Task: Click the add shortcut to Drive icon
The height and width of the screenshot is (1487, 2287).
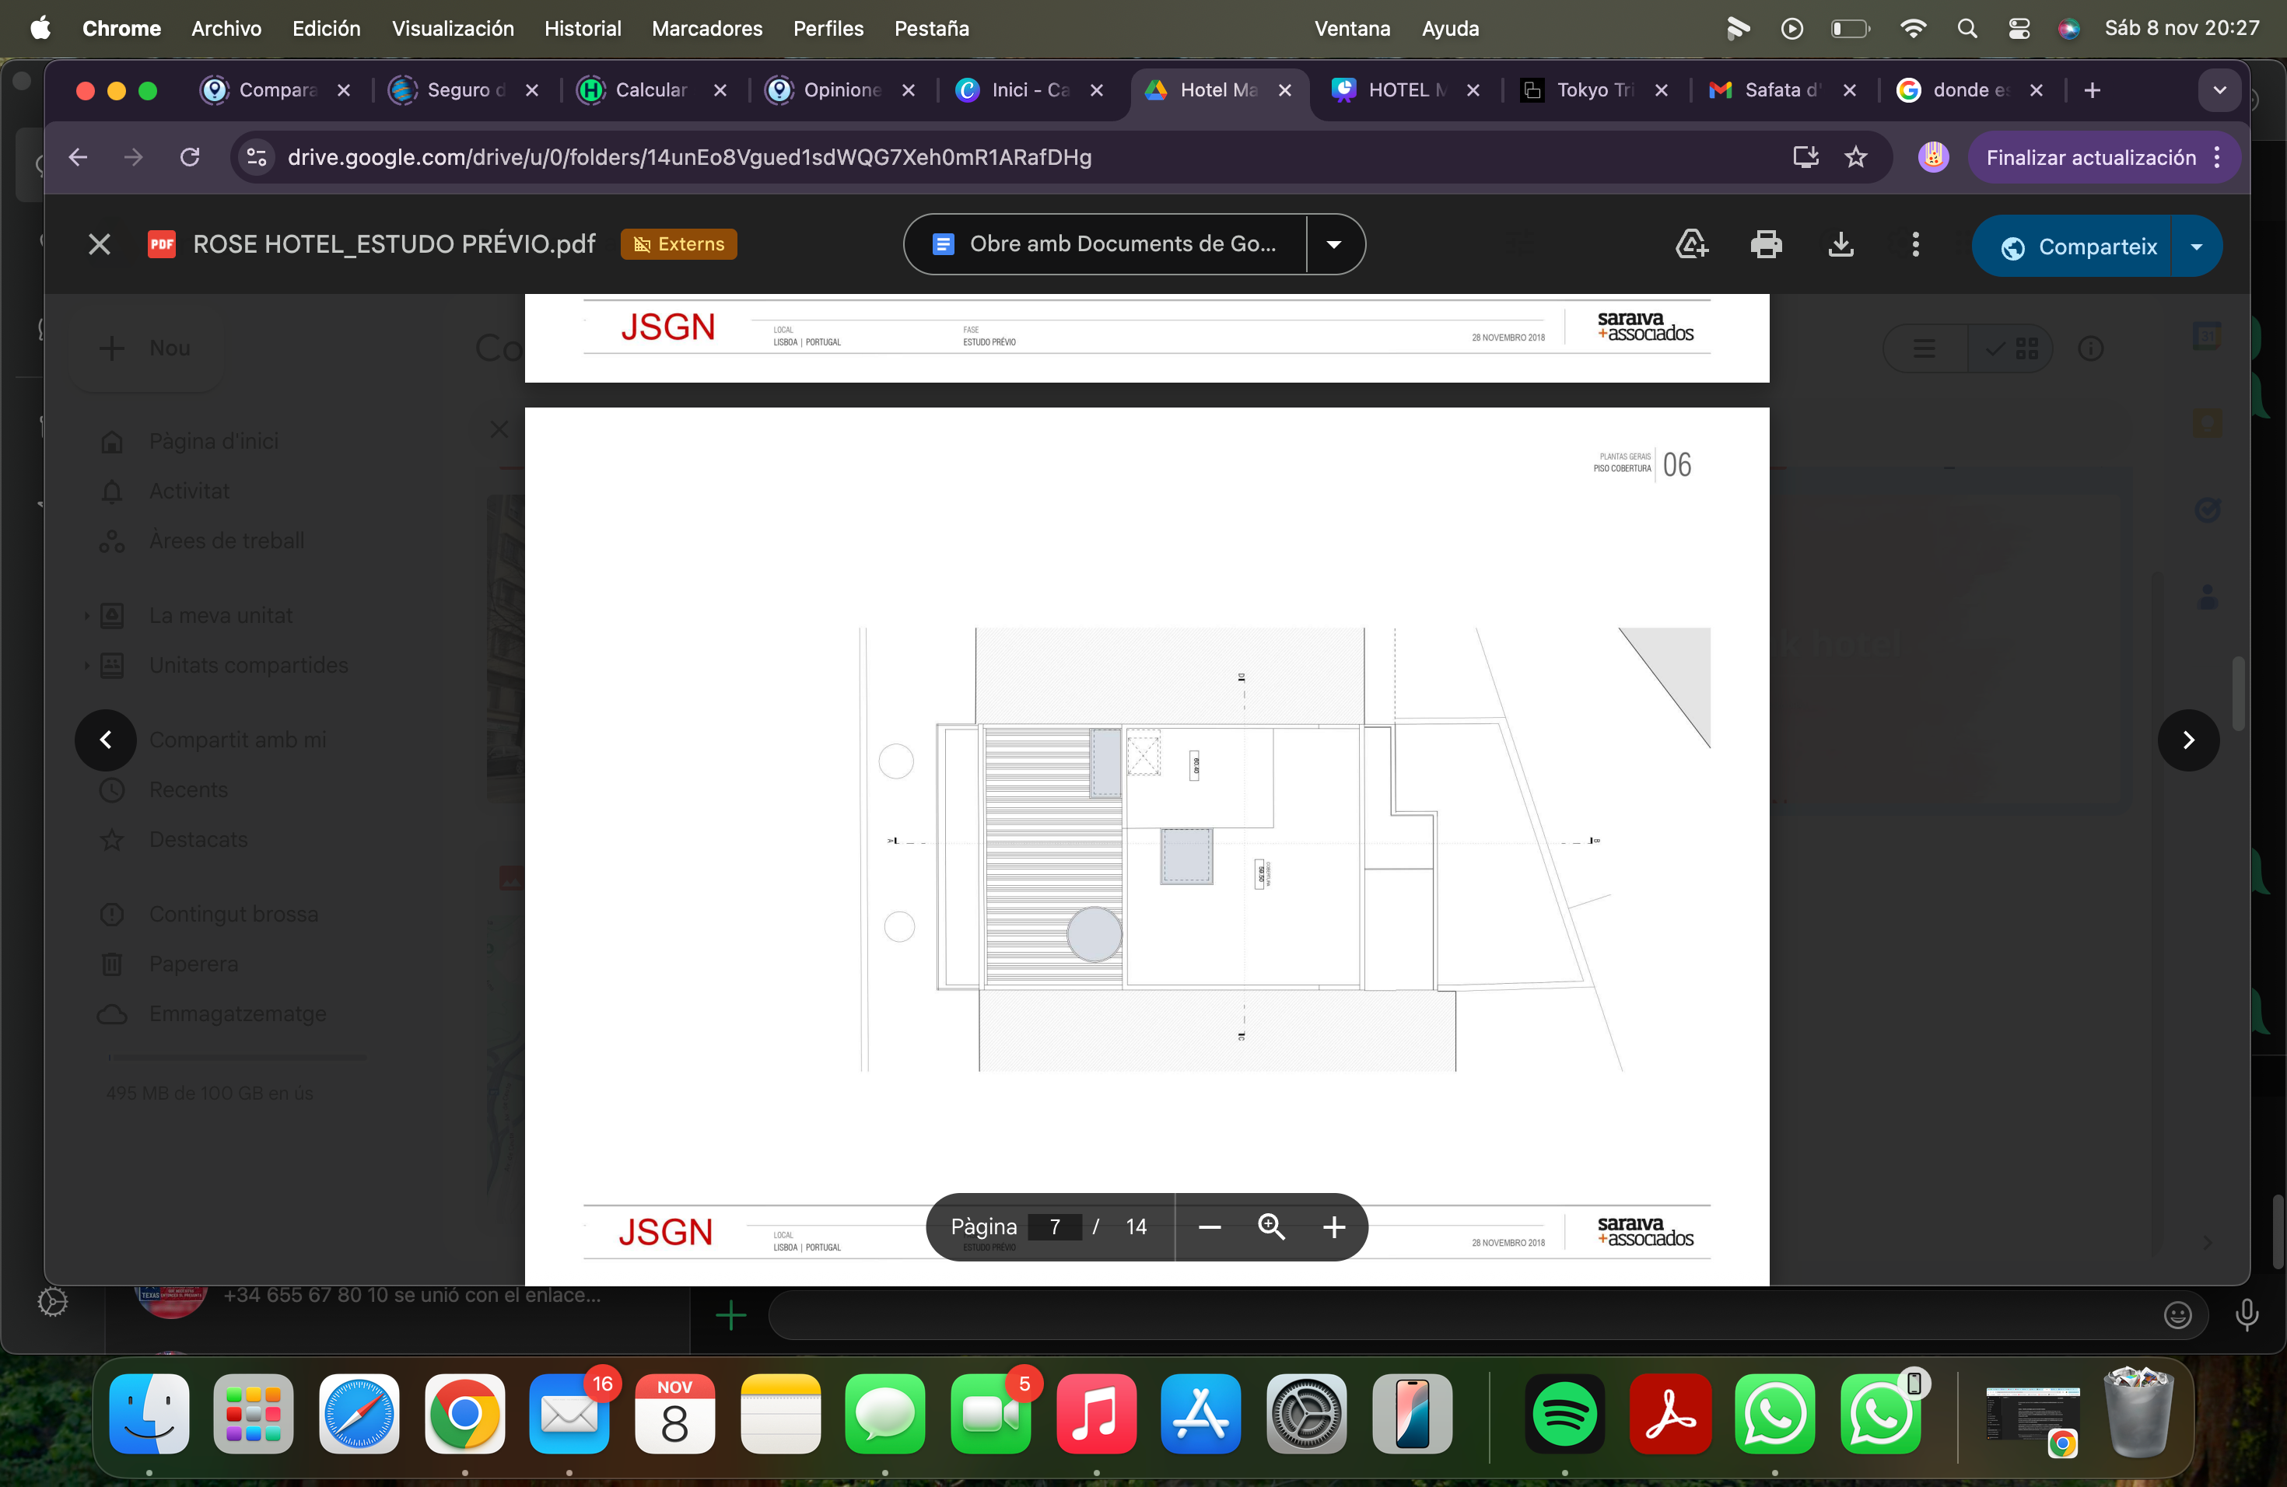Action: tap(1691, 245)
